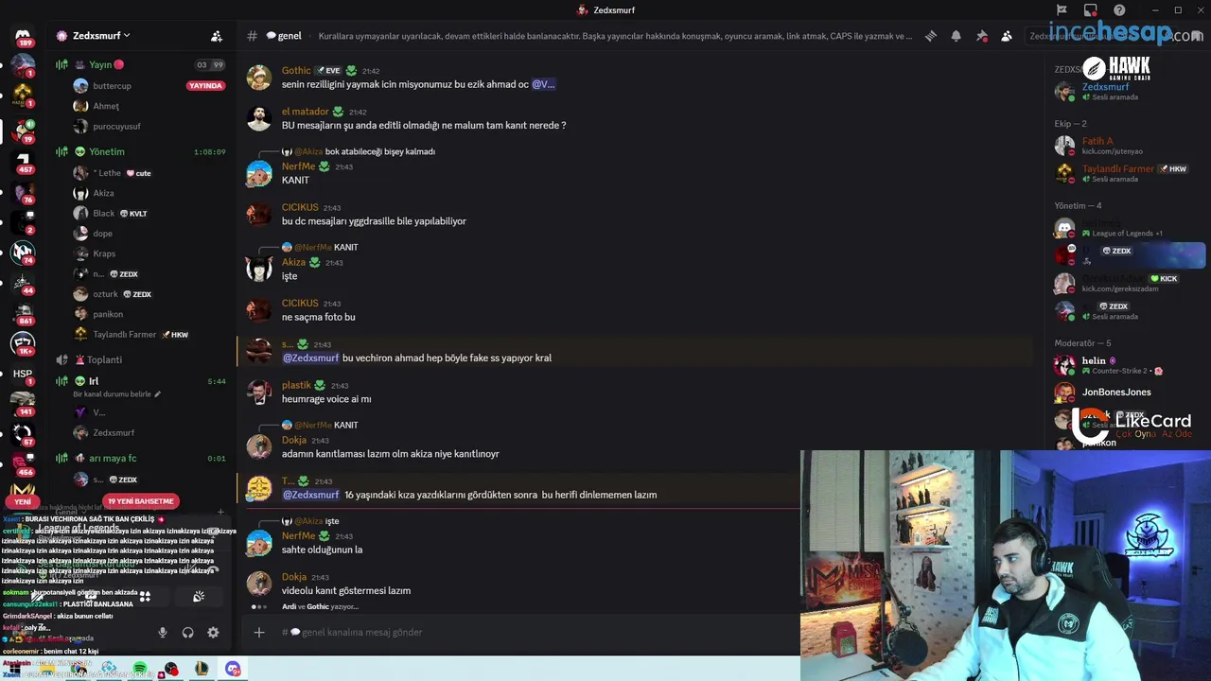Open the Discord app in taskbar

pyautogui.click(x=233, y=670)
